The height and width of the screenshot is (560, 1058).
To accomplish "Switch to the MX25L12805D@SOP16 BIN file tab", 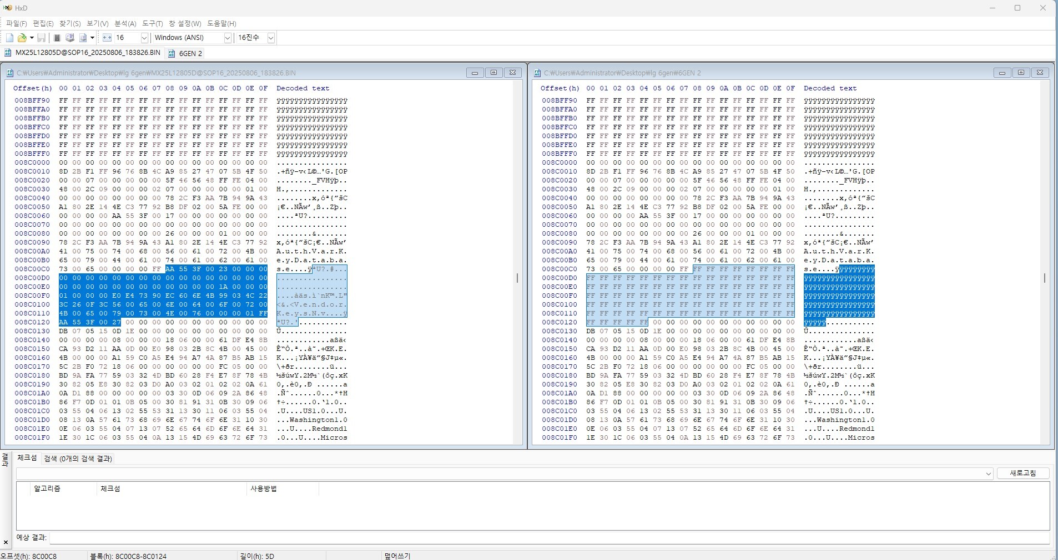I will [82, 53].
